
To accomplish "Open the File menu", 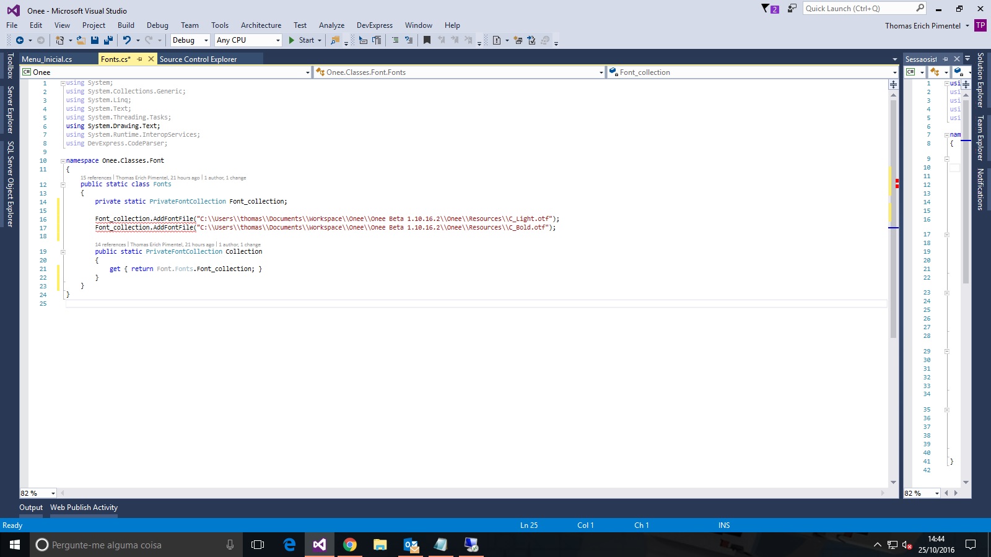I will tap(12, 25).
